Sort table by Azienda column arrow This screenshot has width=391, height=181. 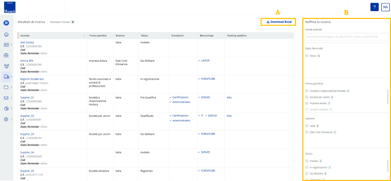pyautogui.click(x=84, y=36)
